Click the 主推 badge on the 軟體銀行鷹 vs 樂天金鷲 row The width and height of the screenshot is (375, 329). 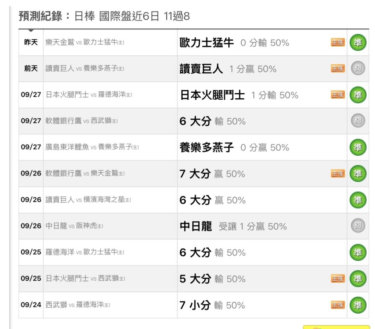(x=338, y=174)
